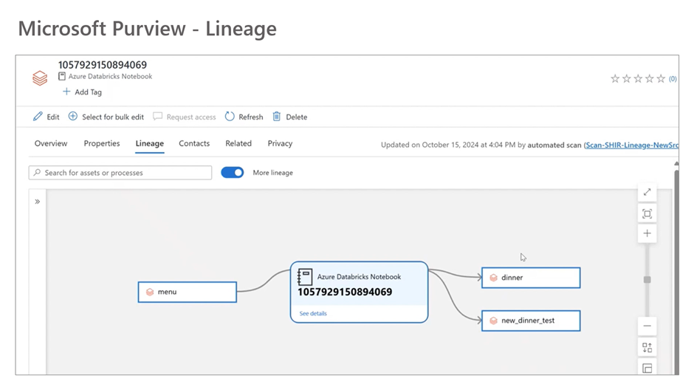Zoom in with the plus icon
694x390 pixels.
pos(647,233)
